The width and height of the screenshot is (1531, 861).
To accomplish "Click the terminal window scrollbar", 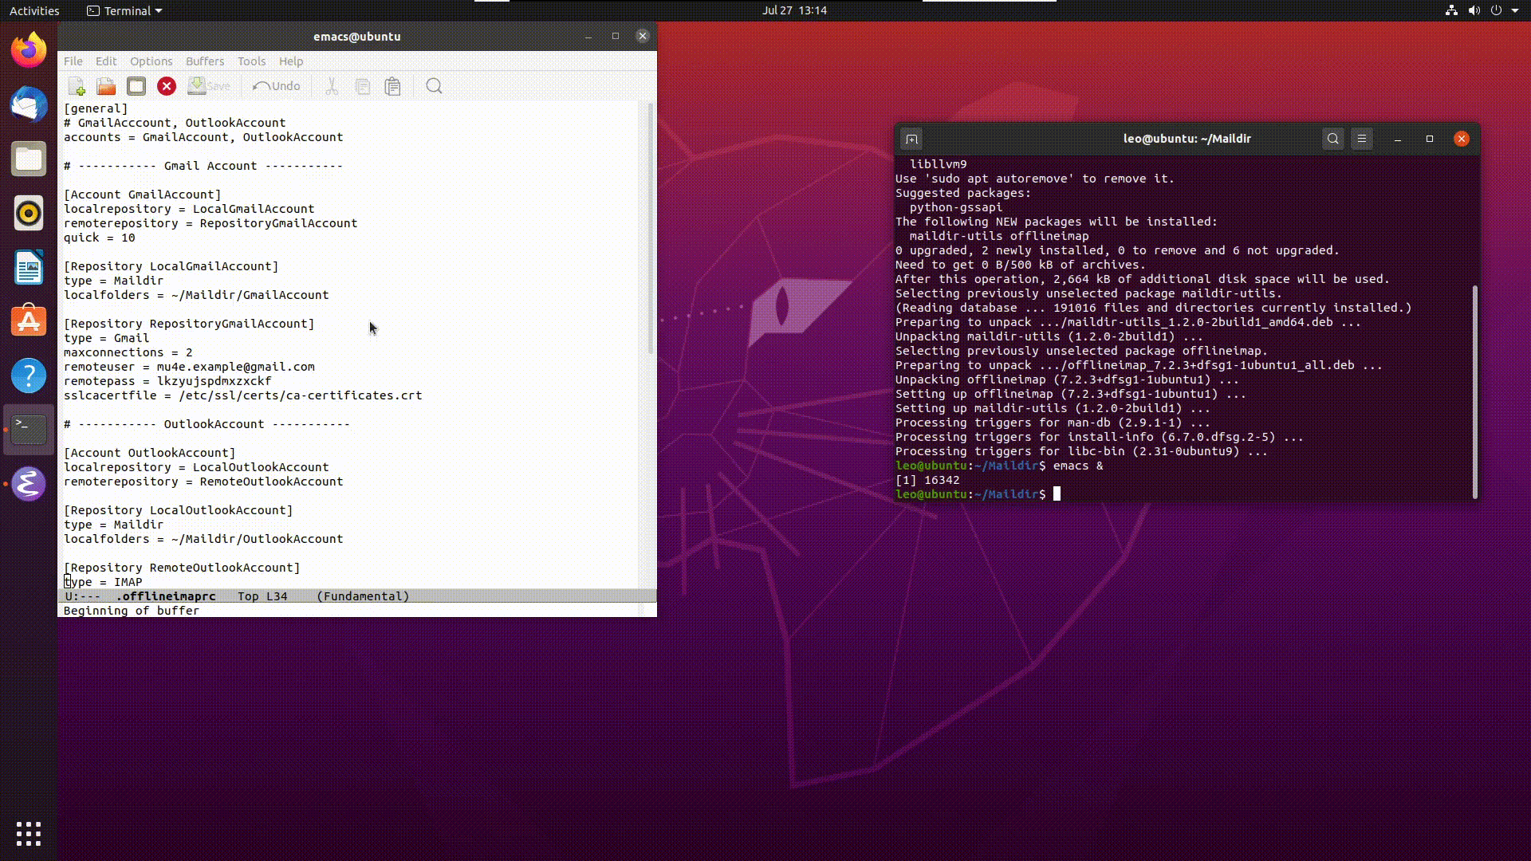I will click(1475, 391).
